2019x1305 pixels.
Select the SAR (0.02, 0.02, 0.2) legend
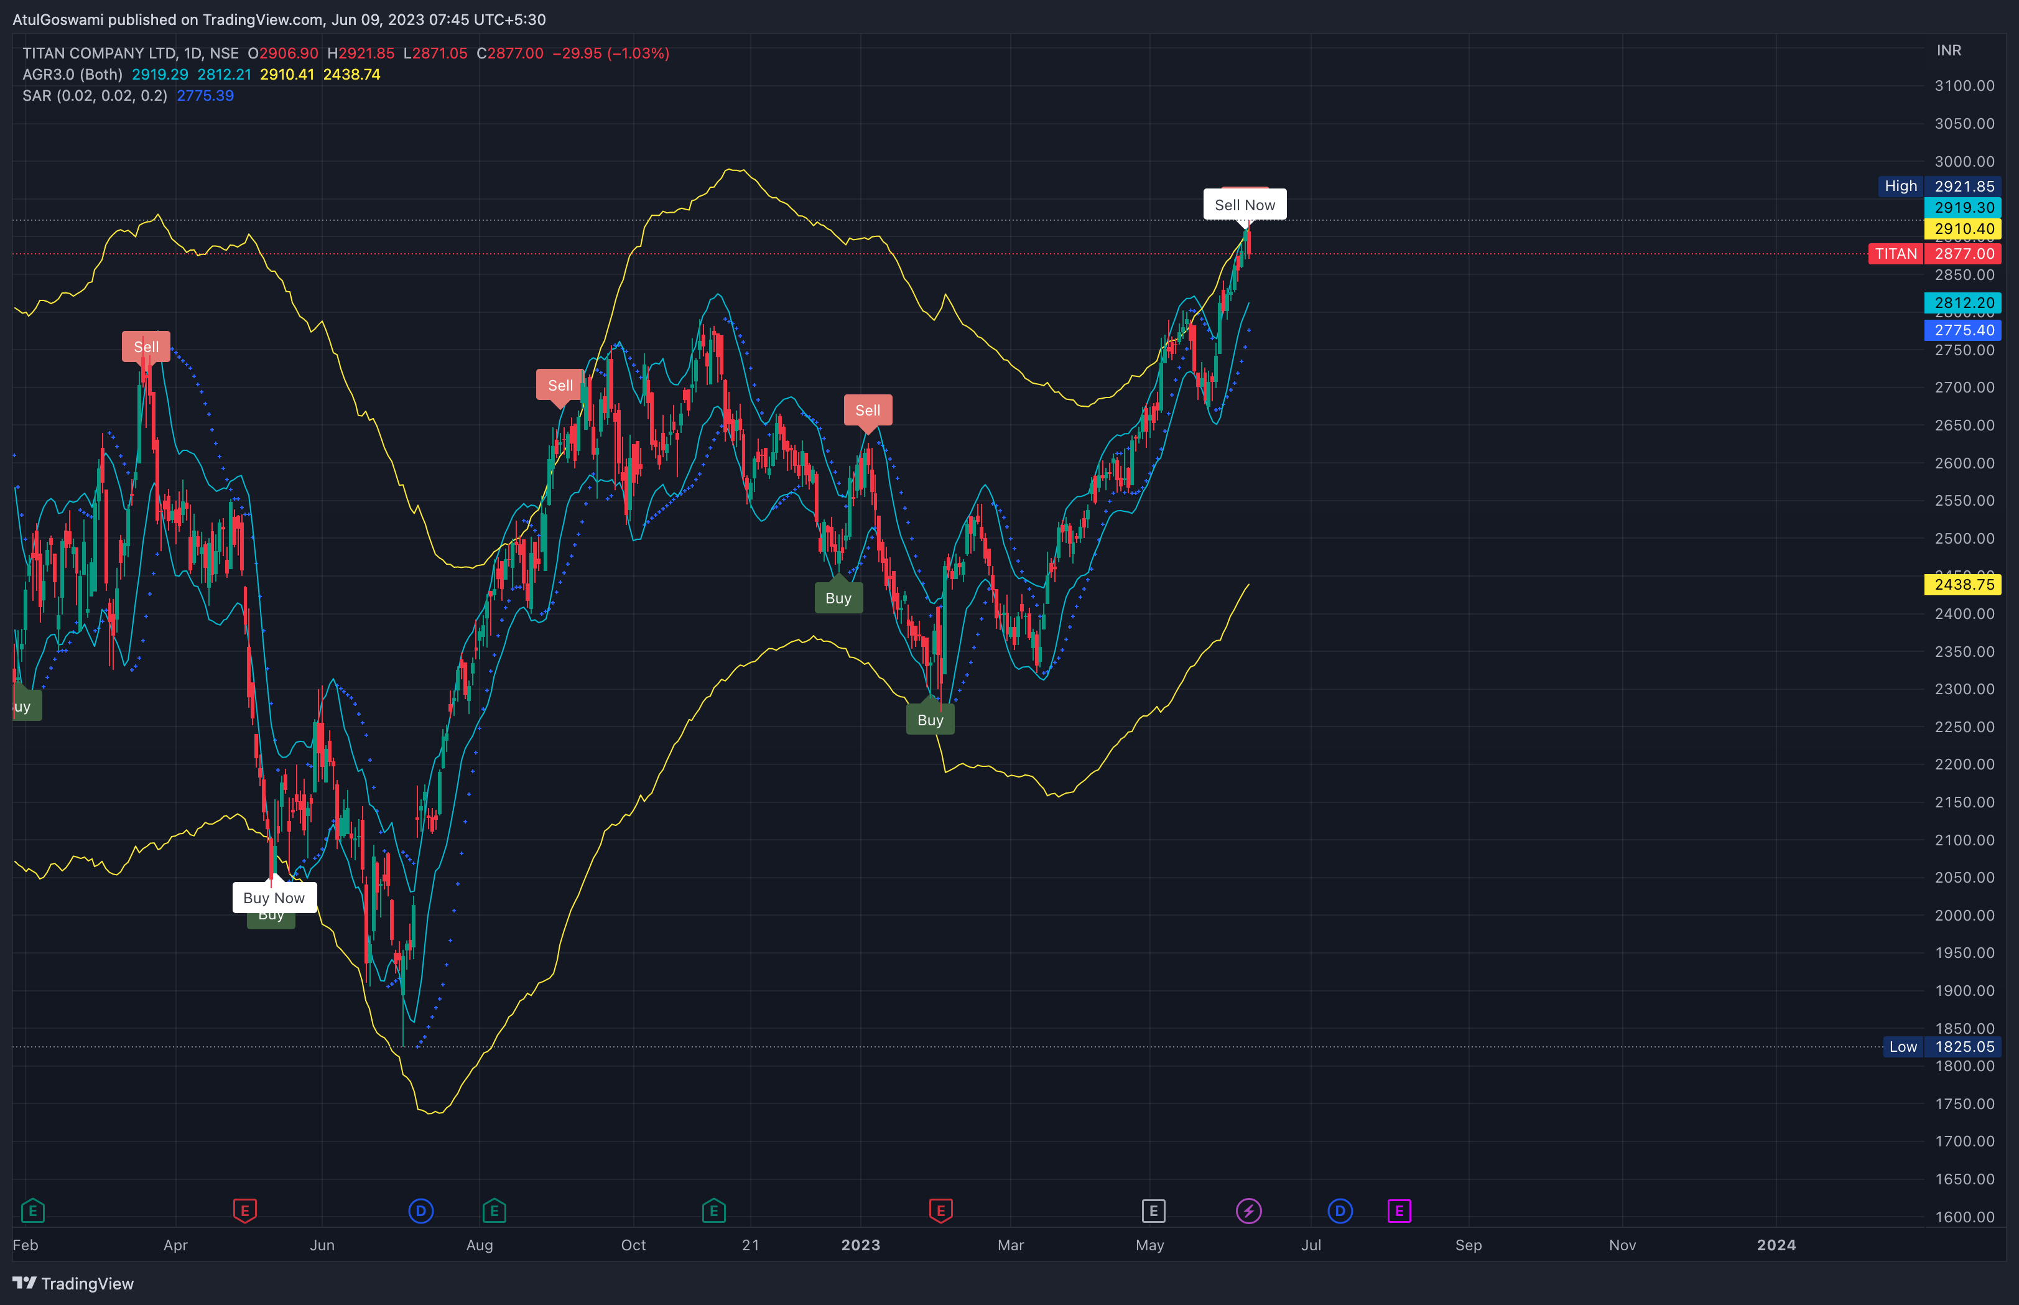point(95,95)
